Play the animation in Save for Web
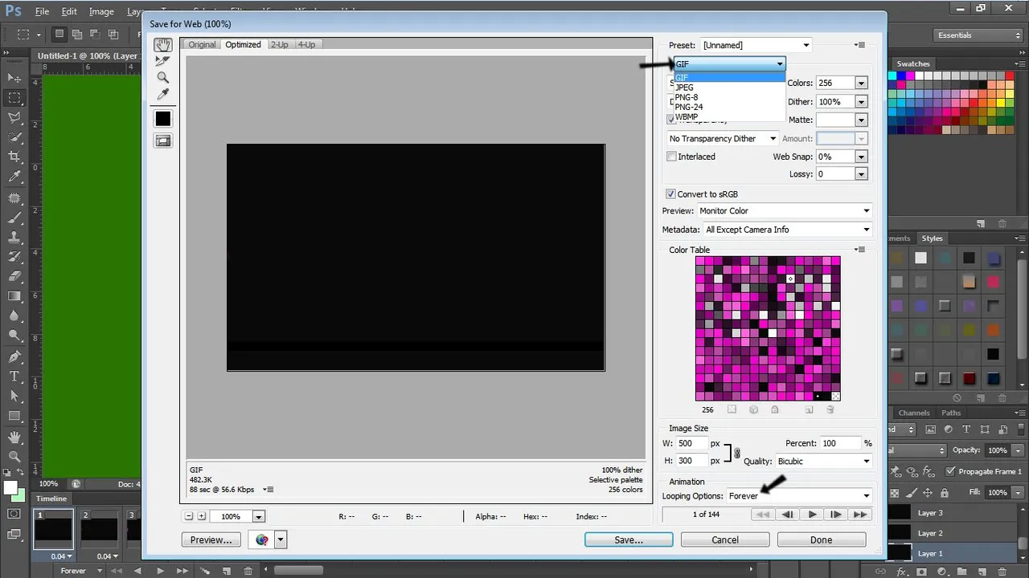Image resolution: width=1029 pixels, height=578 pixels. [812, 515]
